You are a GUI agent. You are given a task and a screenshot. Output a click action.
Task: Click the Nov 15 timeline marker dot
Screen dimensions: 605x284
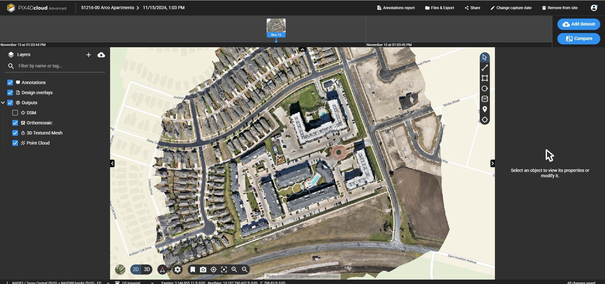click(x=276, y=41)
